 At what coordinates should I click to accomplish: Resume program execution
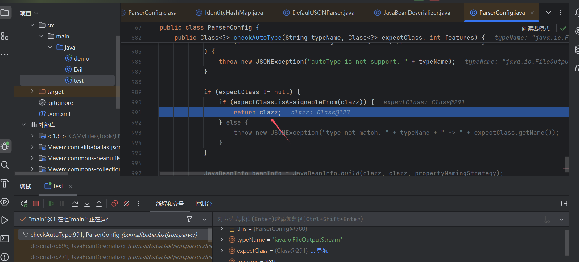(x=51, y=204)
